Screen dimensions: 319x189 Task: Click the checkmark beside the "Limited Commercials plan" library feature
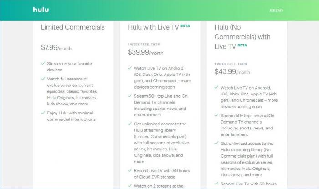[129, 124]
